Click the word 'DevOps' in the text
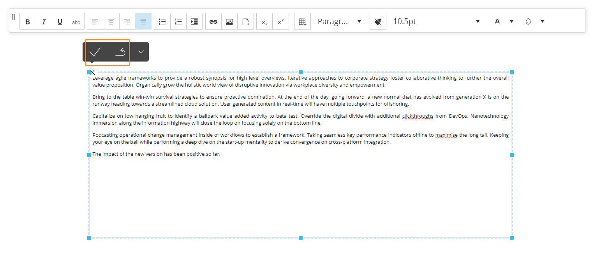 (458, 116)
